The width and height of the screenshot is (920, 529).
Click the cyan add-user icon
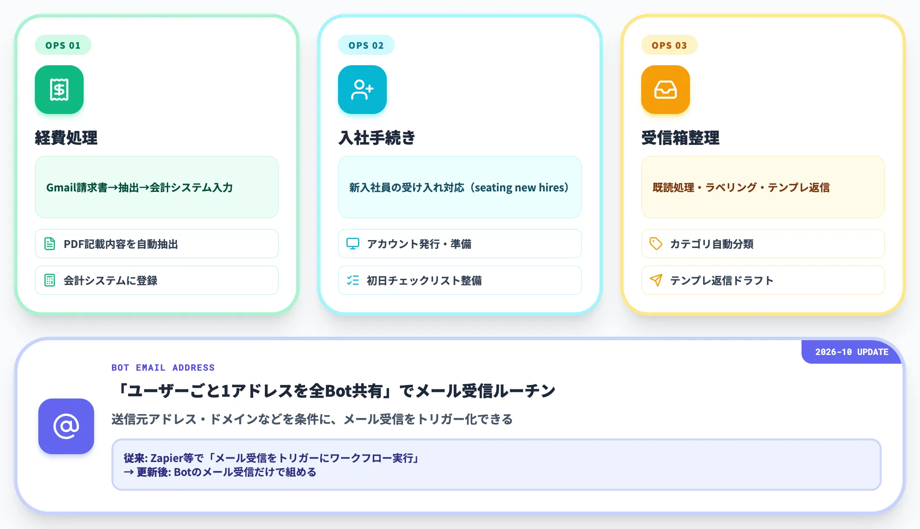(362, 90)
